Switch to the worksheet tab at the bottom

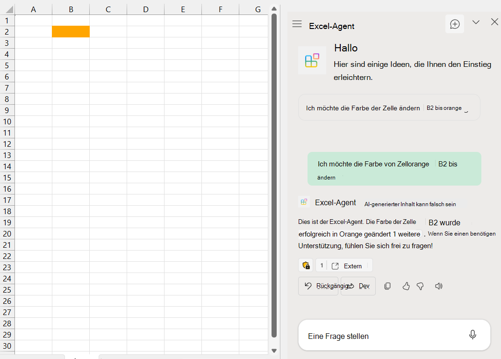(x=79, y=357)
